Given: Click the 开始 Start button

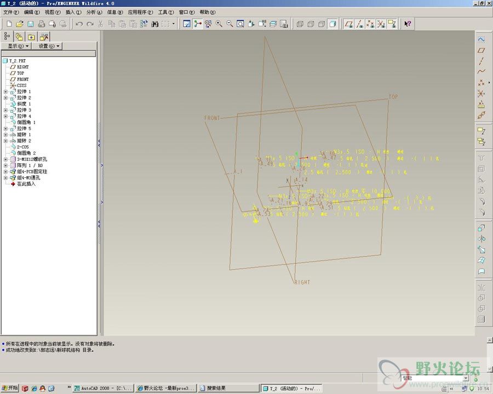Looking at the screenshot, I should tap(9, 388).
